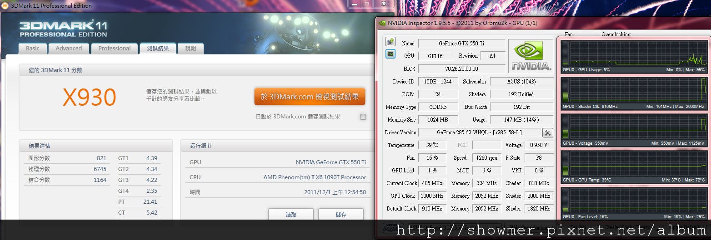Viewport: 711px width, 240px height.
Task: Click the Temperature field 39 °C
Action: pyautogui.click(x=432, y=145)
